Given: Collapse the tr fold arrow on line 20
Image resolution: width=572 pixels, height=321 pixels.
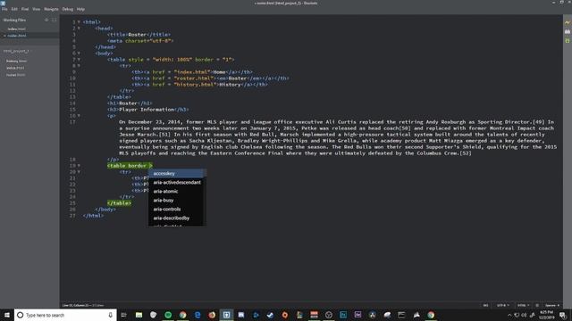Looking at the screenshot, I should point(79,172).
